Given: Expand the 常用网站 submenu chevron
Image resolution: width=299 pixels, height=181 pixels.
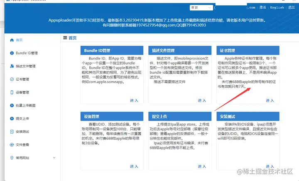Looking at the screenshot, I should pyautogui.click(x=54, y=158).
